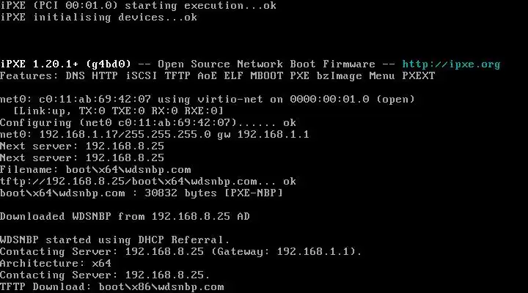Click the last Contacting Server line
The width and height of the screenshot is (528, 293).
105,275
